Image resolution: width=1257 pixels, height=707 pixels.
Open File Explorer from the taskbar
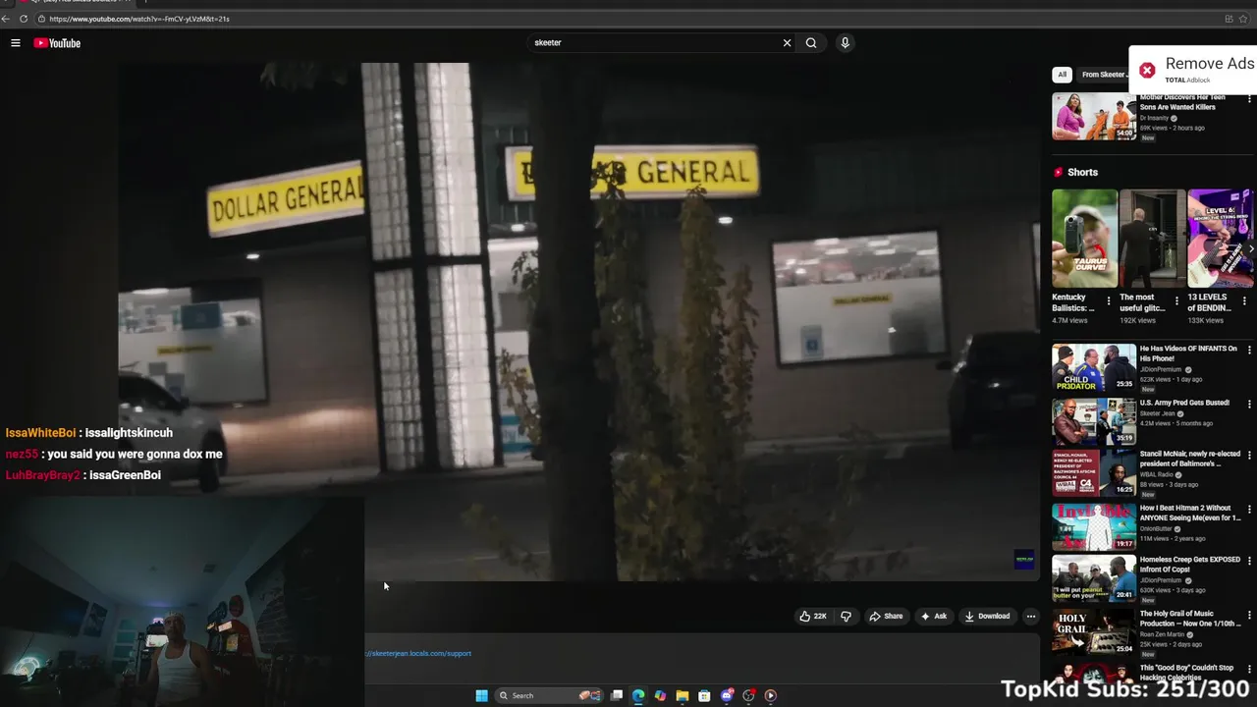click(683, 695)
